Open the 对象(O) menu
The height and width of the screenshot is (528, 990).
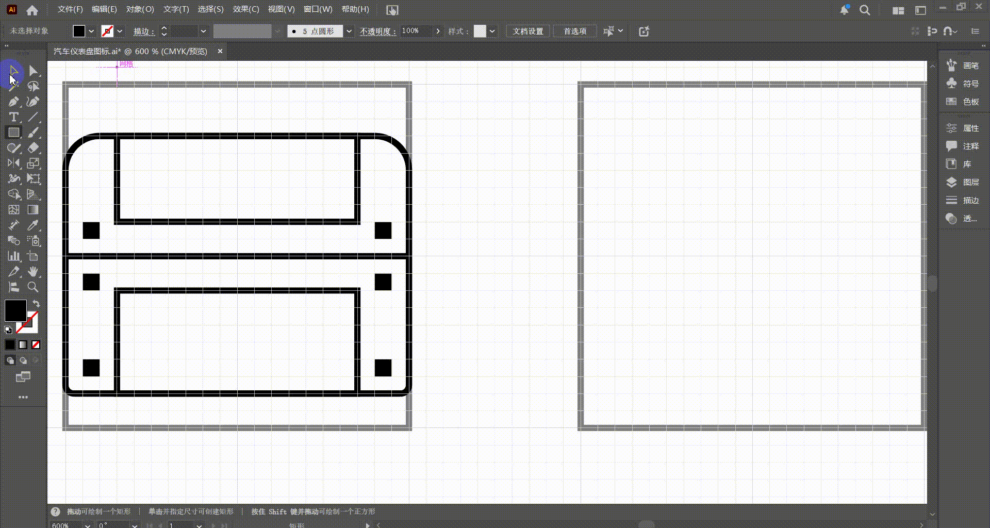pyautogui.click(x=140, y=9)
